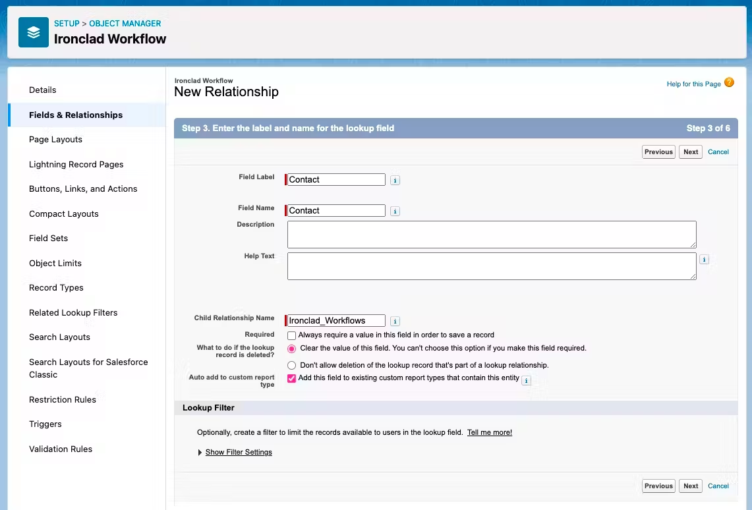
Task: Click into the Help Text text area
Action: pyautogui.click(x=492, y=266)
